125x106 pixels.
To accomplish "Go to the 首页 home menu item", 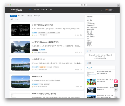I will click(30, 10).
